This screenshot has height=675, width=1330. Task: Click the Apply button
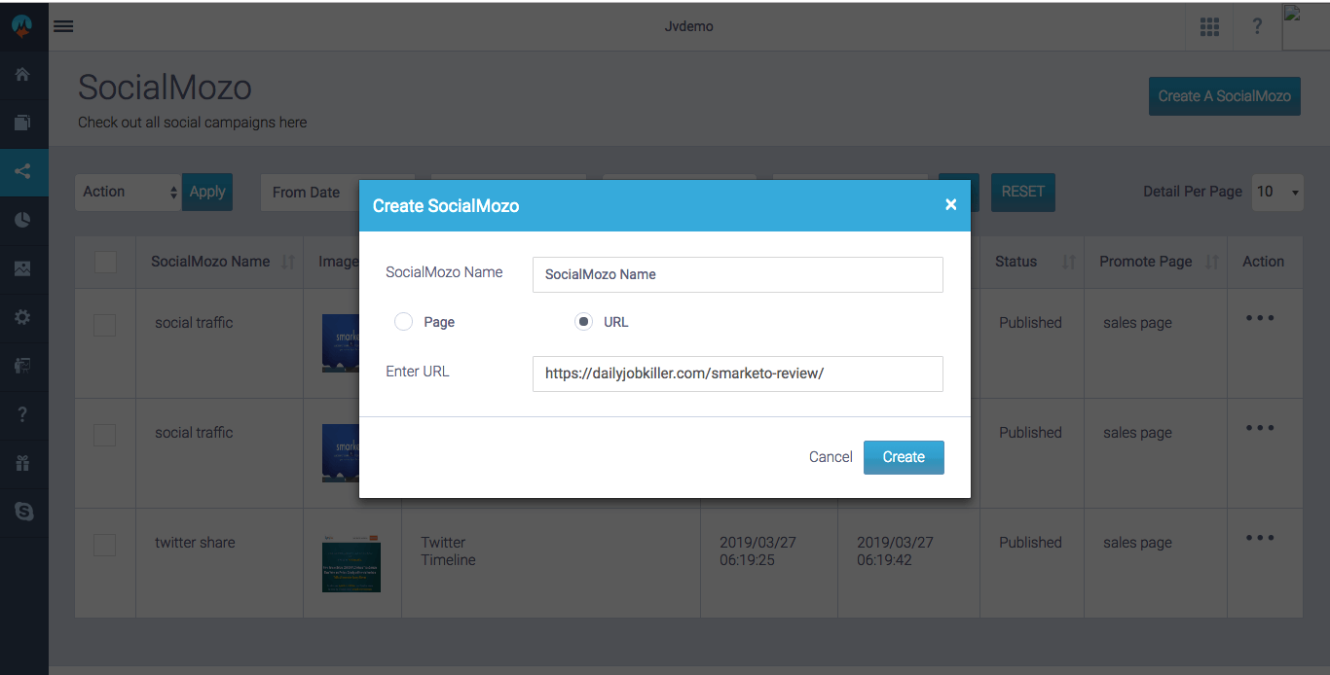pos(207,192)
